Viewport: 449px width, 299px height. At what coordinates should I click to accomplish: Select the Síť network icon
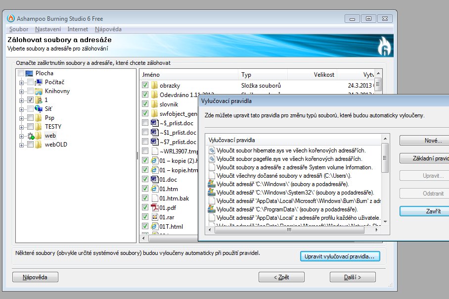[x=39, y=109]
